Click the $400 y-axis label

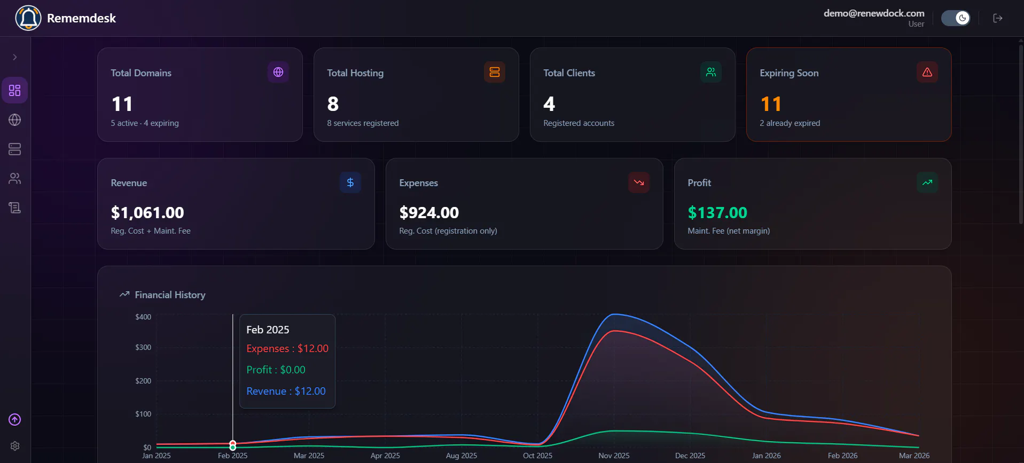[143, 317]
